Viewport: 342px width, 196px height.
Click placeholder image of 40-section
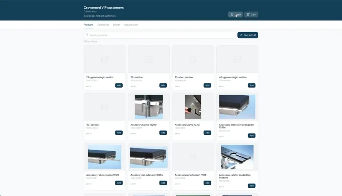104,107
